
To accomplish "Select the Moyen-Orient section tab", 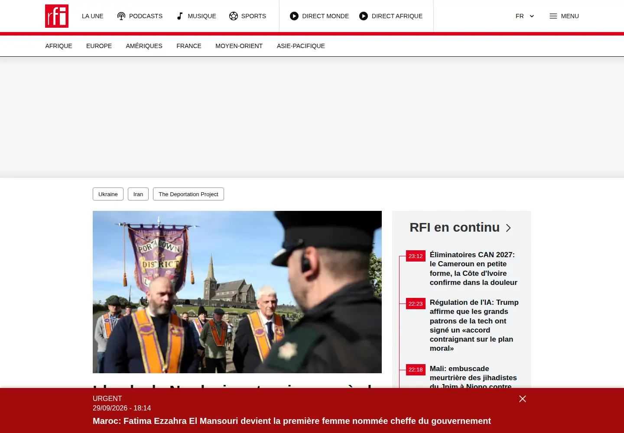I will point(239,46).
